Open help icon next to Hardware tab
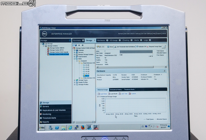The height and width of the screenshot is (140, 206). pos(107,40)
